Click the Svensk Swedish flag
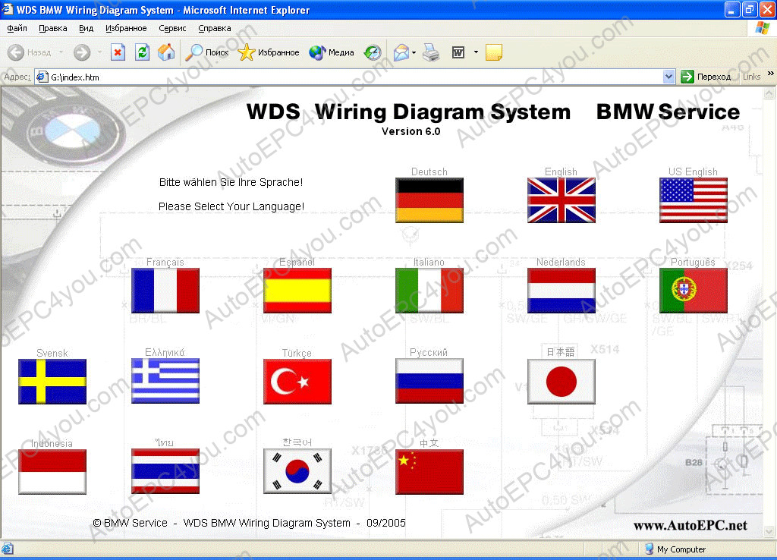 [52, 381]
